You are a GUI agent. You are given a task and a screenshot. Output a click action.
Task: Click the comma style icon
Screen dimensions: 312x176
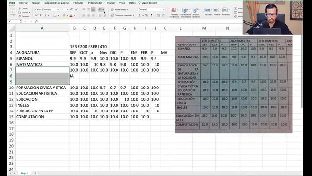click(152, 15)
